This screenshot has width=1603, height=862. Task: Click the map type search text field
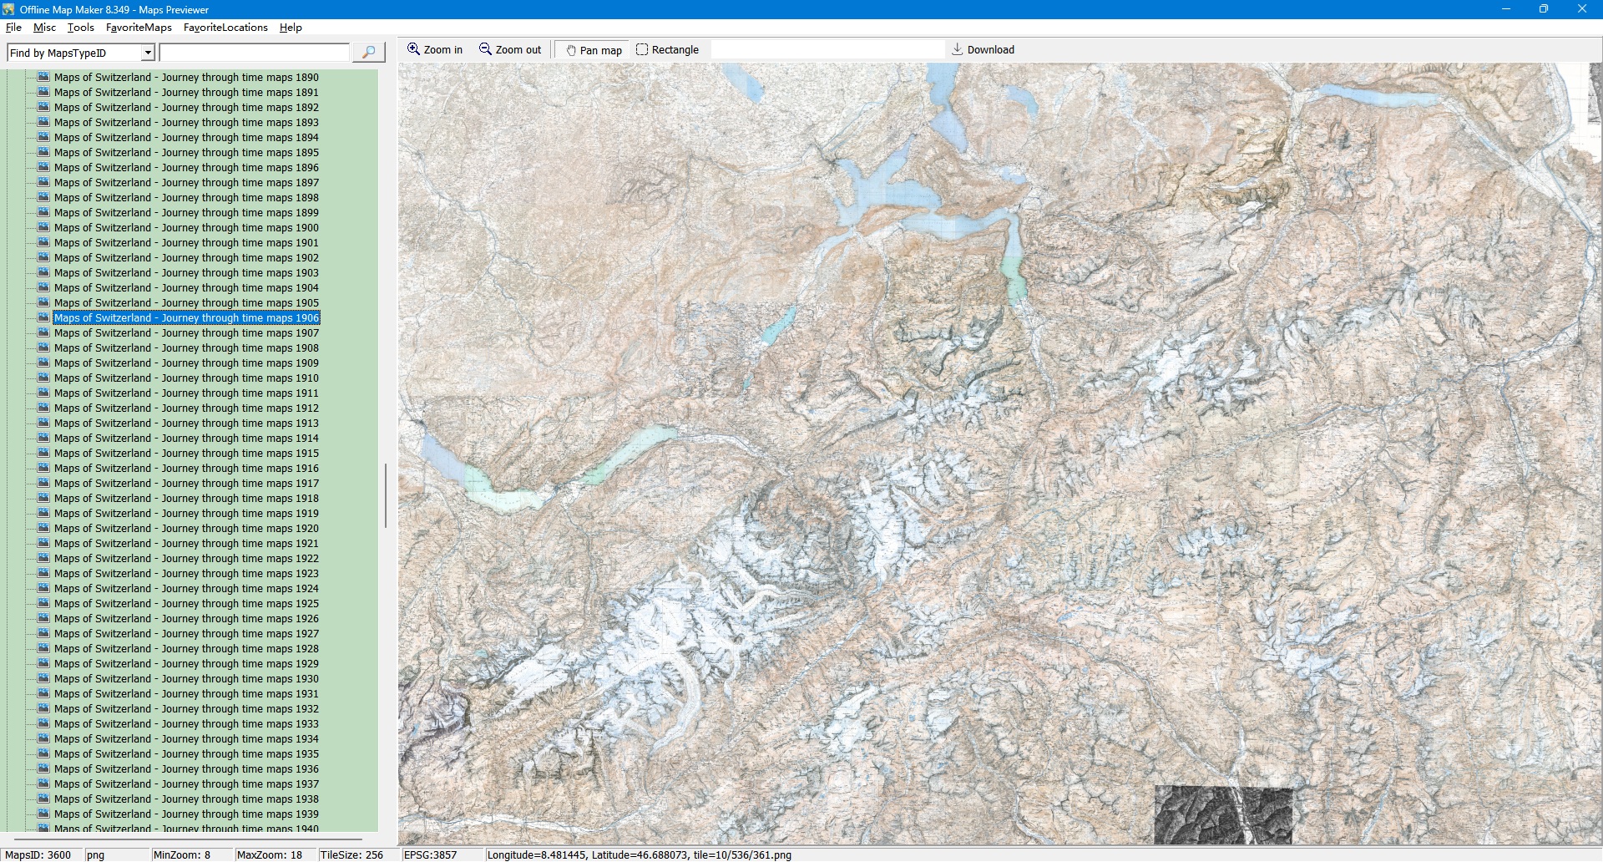(254, 53)
